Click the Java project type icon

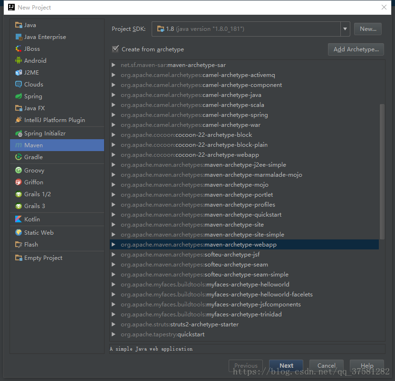[x=19, y=25]
